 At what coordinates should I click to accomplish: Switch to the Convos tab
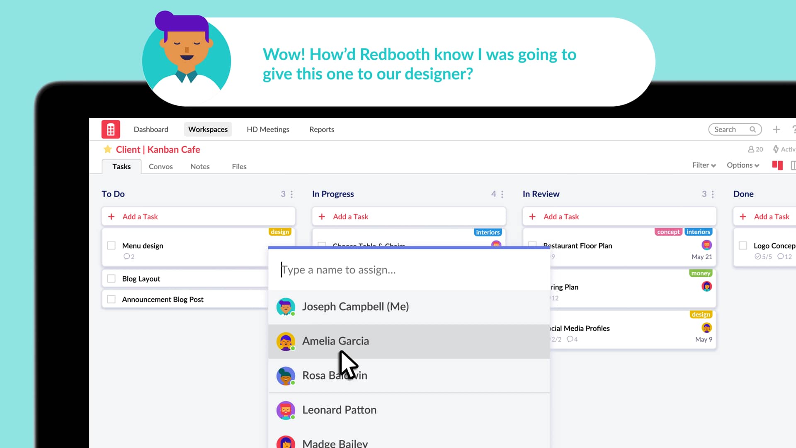160,166
